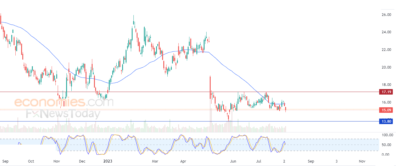Viewport: 396px width, 166px height.
Task: Select the Sep label at left of time axis
Action: tap(5, 161)
